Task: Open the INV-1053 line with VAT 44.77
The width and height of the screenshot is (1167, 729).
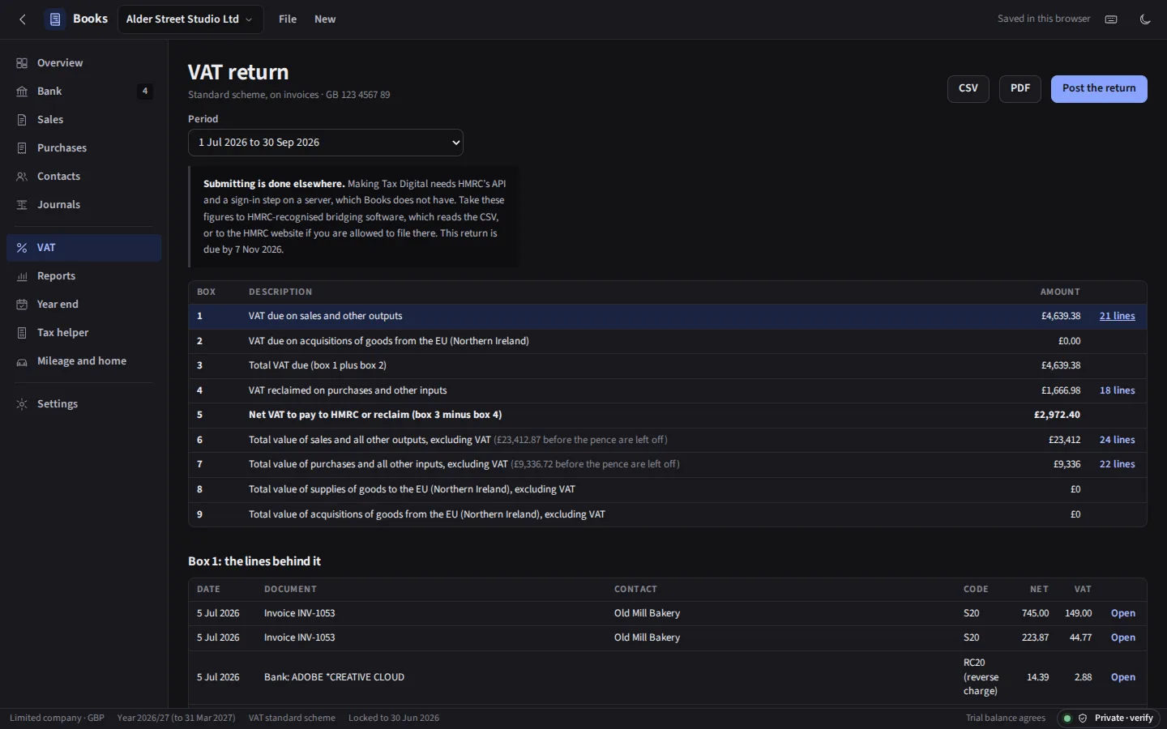Action: [x=1123, y=637]
